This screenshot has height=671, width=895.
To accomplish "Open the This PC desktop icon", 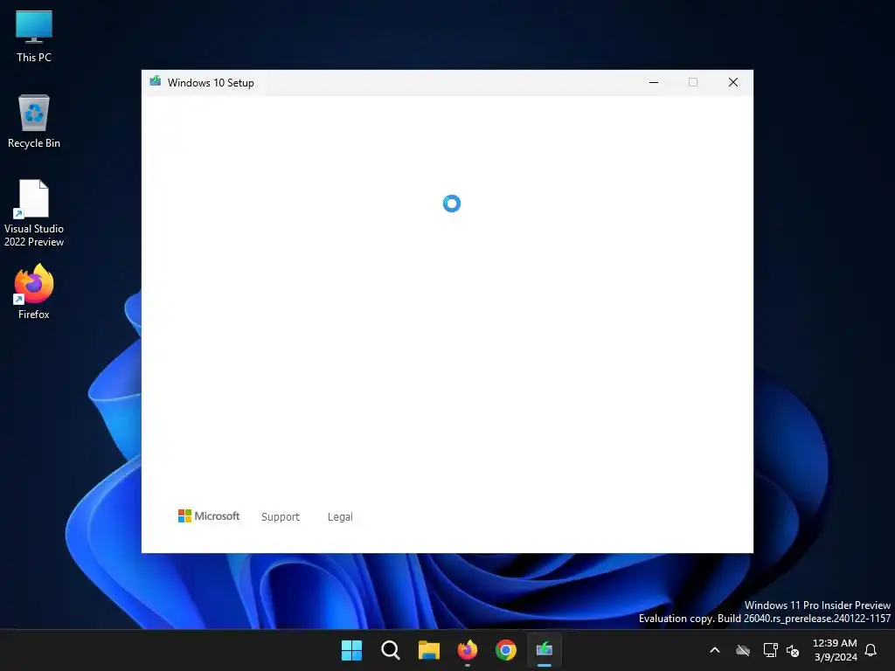I will 34,36.
